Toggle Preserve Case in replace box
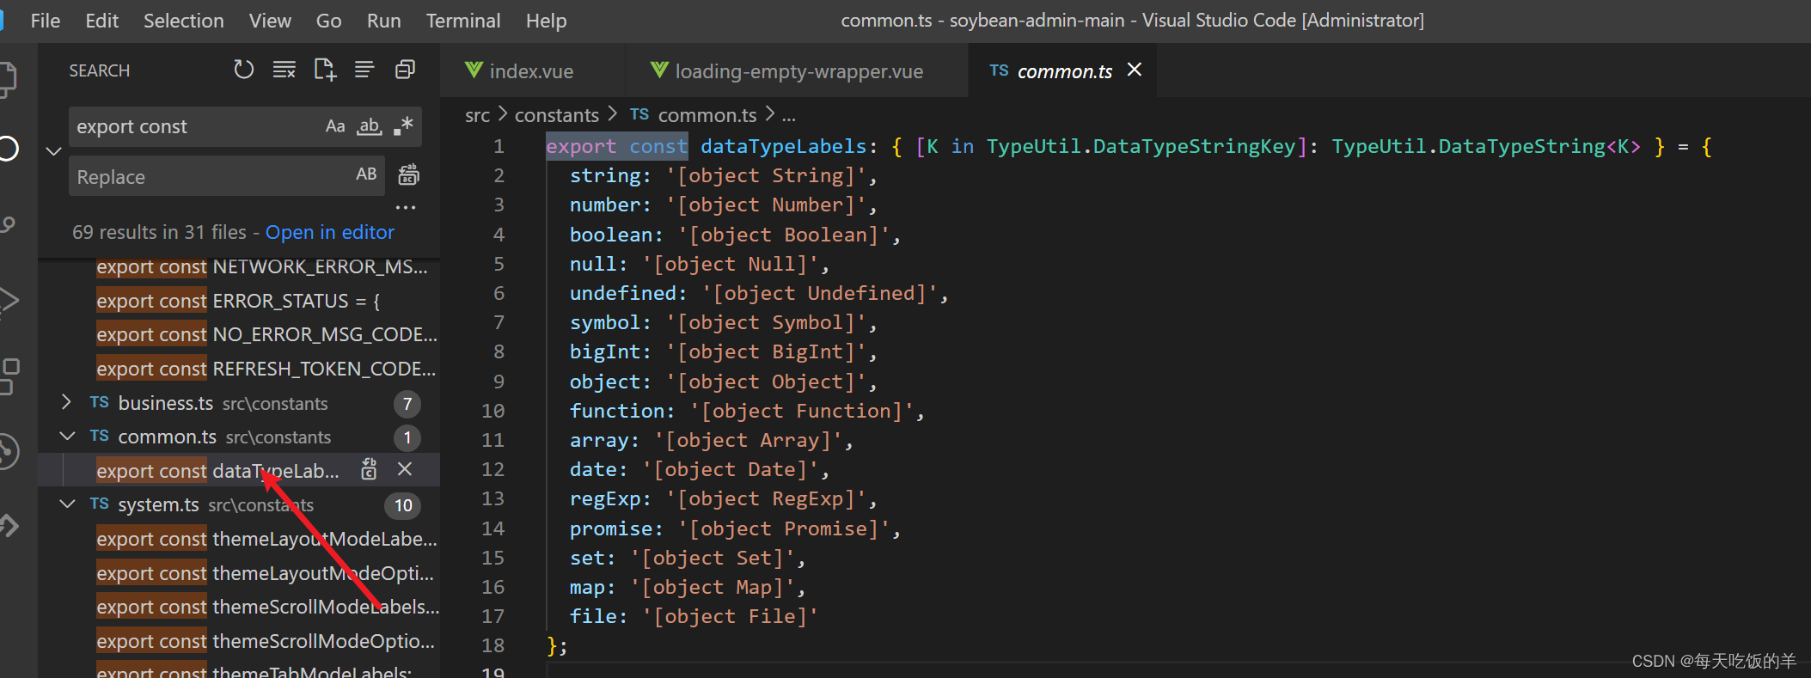Screen dimensions: 1811x678 click(366, 174)
